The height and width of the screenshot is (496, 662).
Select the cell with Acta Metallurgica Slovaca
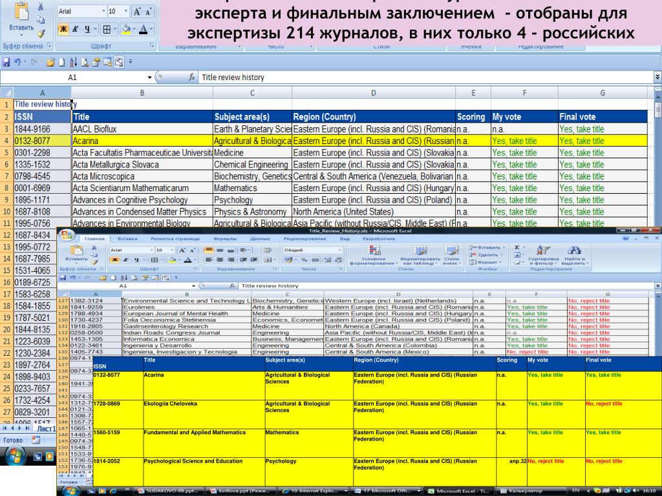point(142,165)
